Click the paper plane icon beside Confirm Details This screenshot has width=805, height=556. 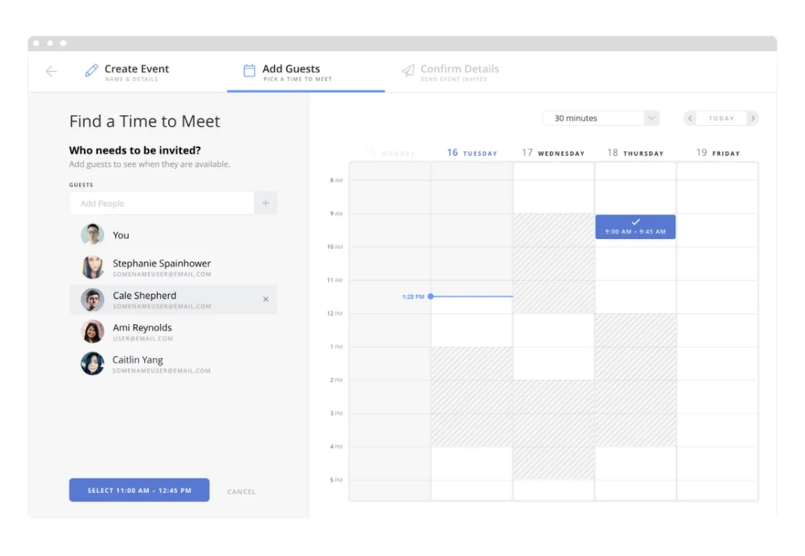click(408, 69)
